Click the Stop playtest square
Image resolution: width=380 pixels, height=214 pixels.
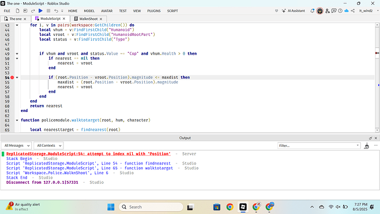[48, 11]
